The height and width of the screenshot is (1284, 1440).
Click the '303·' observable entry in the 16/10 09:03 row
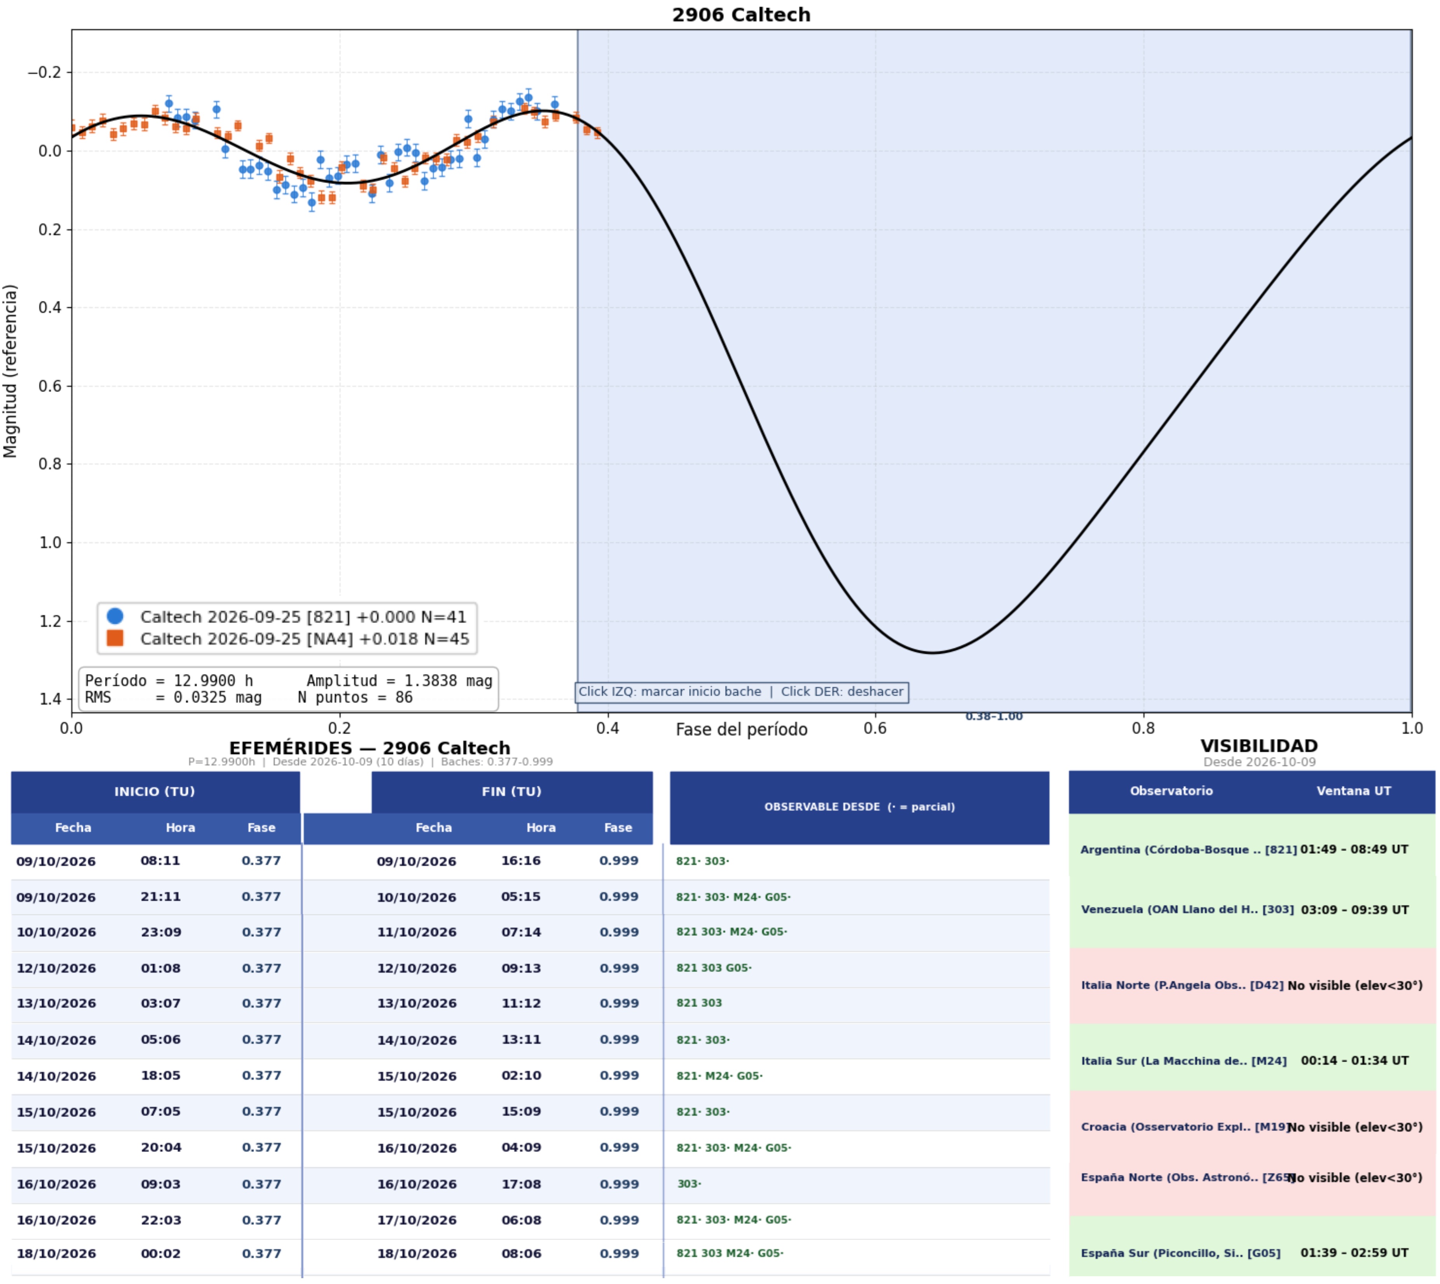pos(689,1184)
